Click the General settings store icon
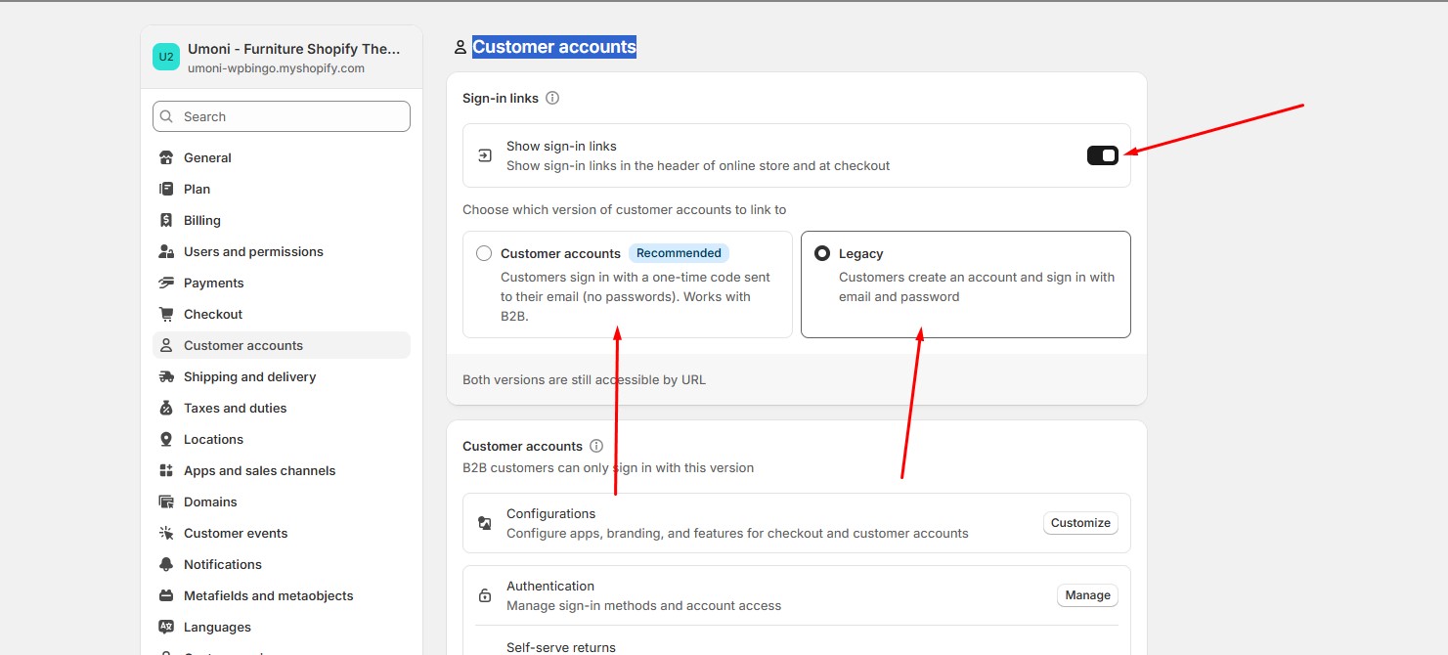The width and height of the screenshot is (1448, 655). pyautogui.click(x=166, y=157)
